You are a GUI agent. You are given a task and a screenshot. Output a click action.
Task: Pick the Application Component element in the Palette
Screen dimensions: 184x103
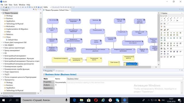click(162, 38)
